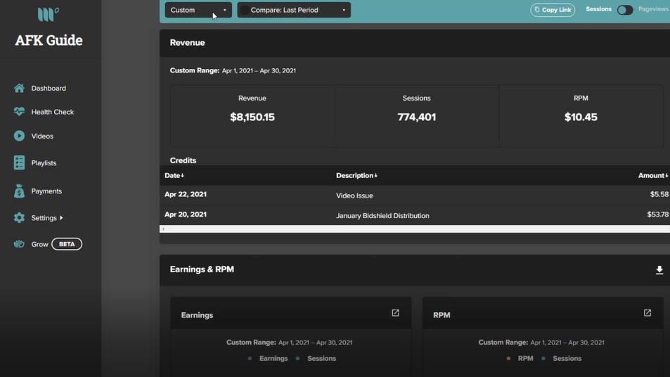Viewport: 670px width, 377px height.
Task: Open the Compare: Last Period dropdown
Action: 294,10
